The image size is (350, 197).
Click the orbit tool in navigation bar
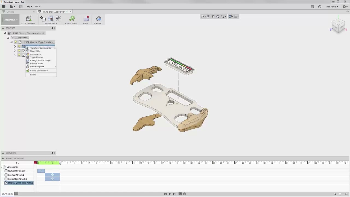click(203, 16)
